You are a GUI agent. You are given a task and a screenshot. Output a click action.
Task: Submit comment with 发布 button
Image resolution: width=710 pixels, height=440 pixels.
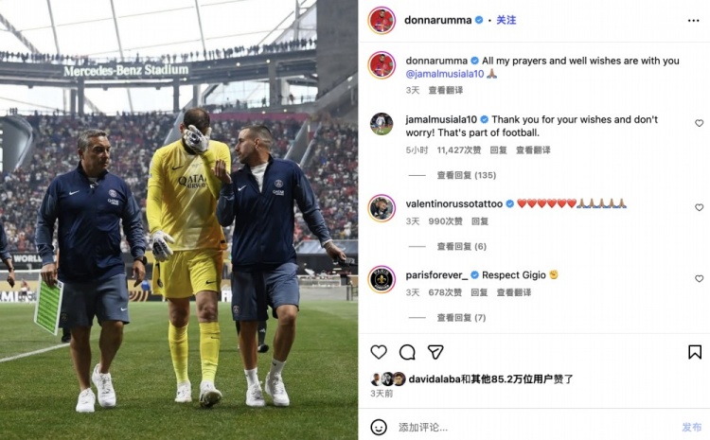pos(691,427)
